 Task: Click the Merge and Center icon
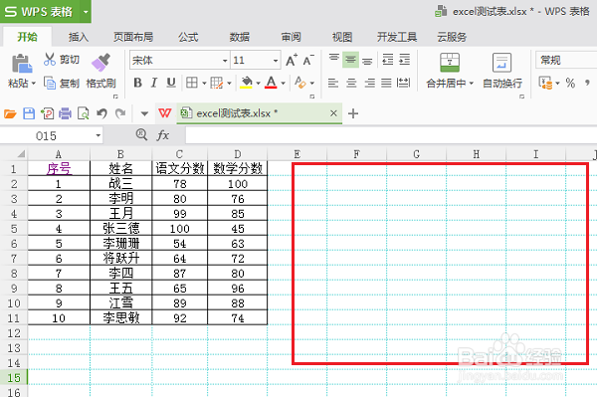(450, 63)
